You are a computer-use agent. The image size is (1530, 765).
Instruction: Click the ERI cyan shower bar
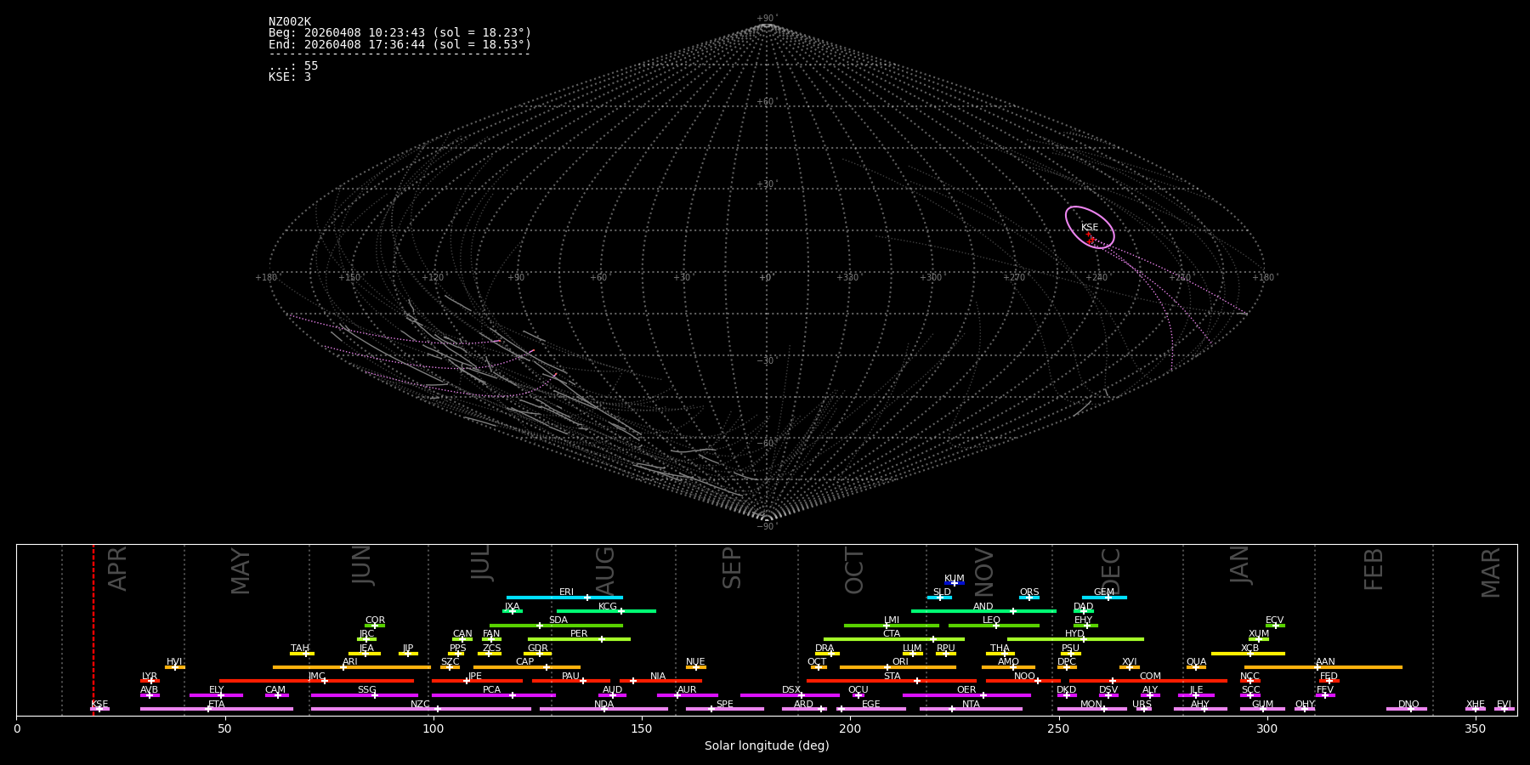[x=564, y=598]
